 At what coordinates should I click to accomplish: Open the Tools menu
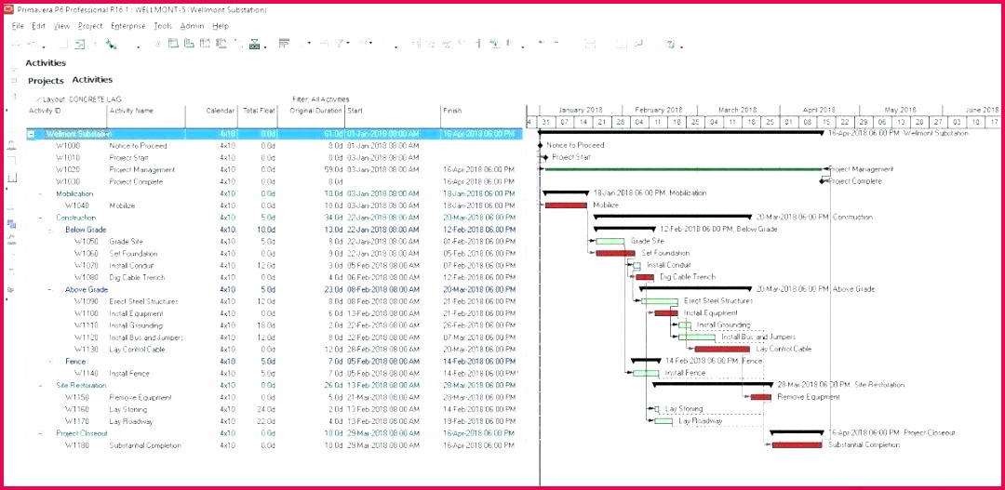[162, 26]
